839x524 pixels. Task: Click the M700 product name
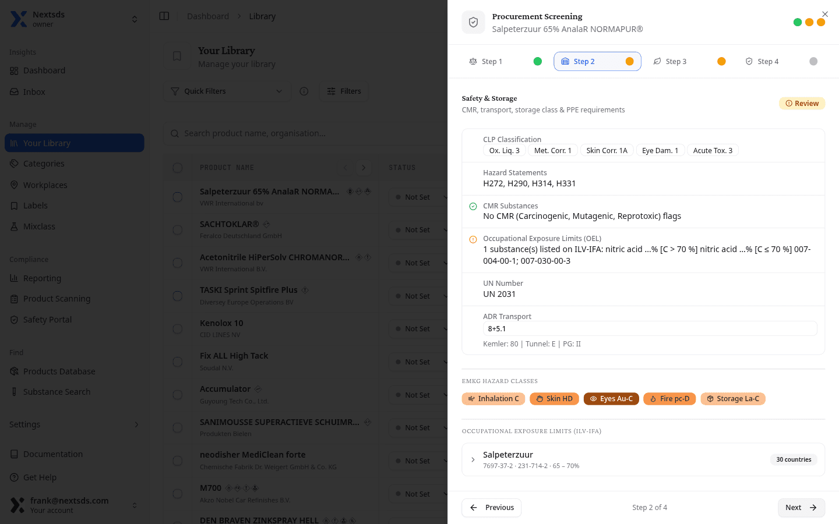tap(210, 488)
